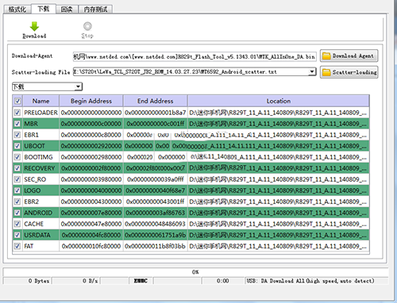This screenshot has width=397, height=303.
Task: Select the RECOVERY name cell
Action: [40, 168]
